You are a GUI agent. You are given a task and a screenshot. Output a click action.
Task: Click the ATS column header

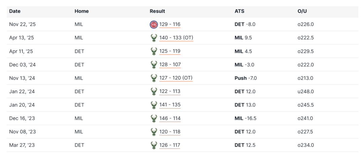pyautogui.click(x=239, y=11)
